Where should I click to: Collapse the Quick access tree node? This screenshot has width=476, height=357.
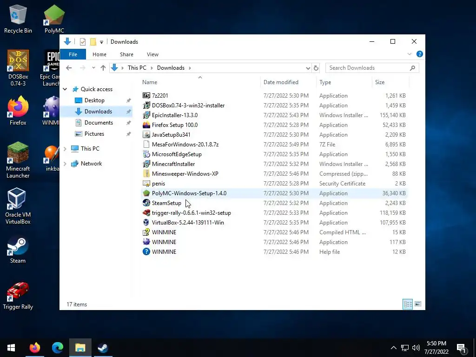pyautogui.click(x=65, y=89)
